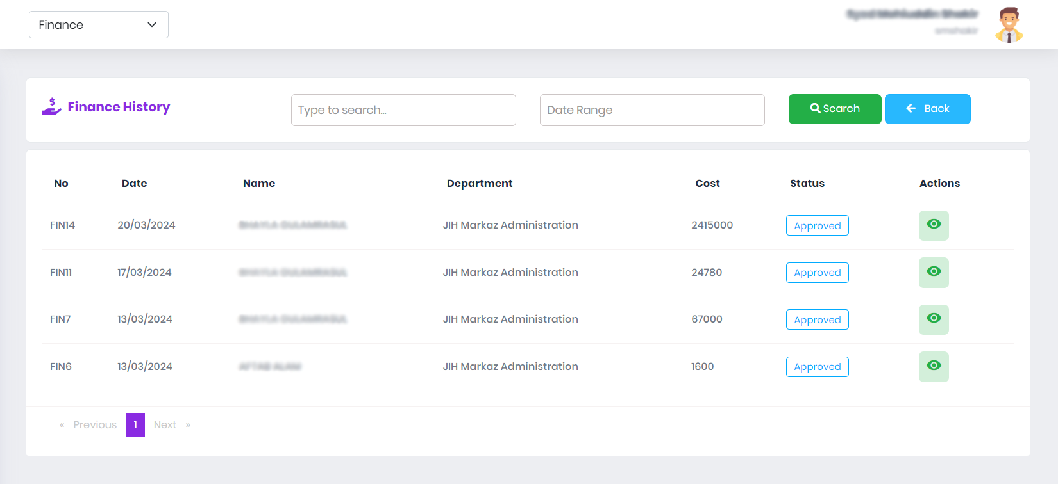The height and width of the screenshot is (484, 1058).
Task: Click Approved status badge for FIN7
Action: [818, 319]
